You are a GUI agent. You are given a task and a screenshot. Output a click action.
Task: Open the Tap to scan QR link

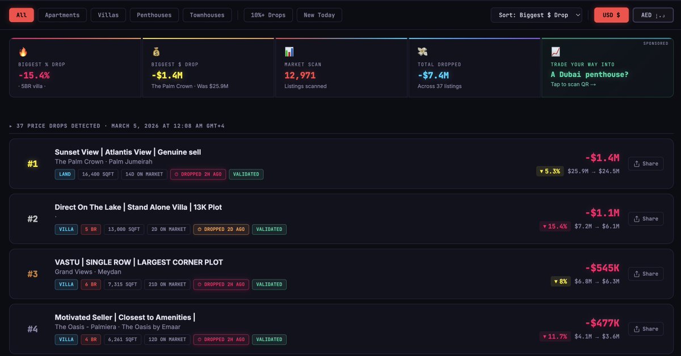[573, 85]
